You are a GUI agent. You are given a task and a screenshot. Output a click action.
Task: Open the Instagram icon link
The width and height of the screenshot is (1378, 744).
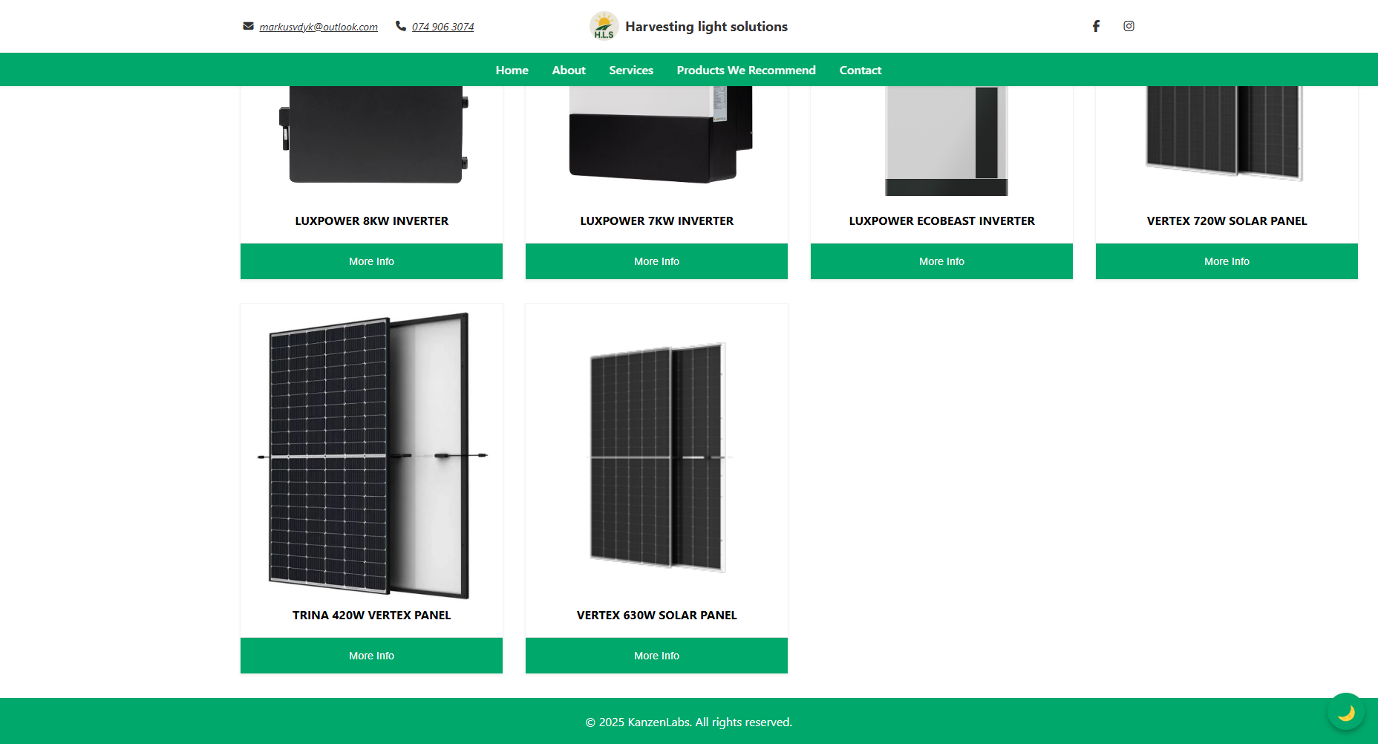[x=1129, y=26]
